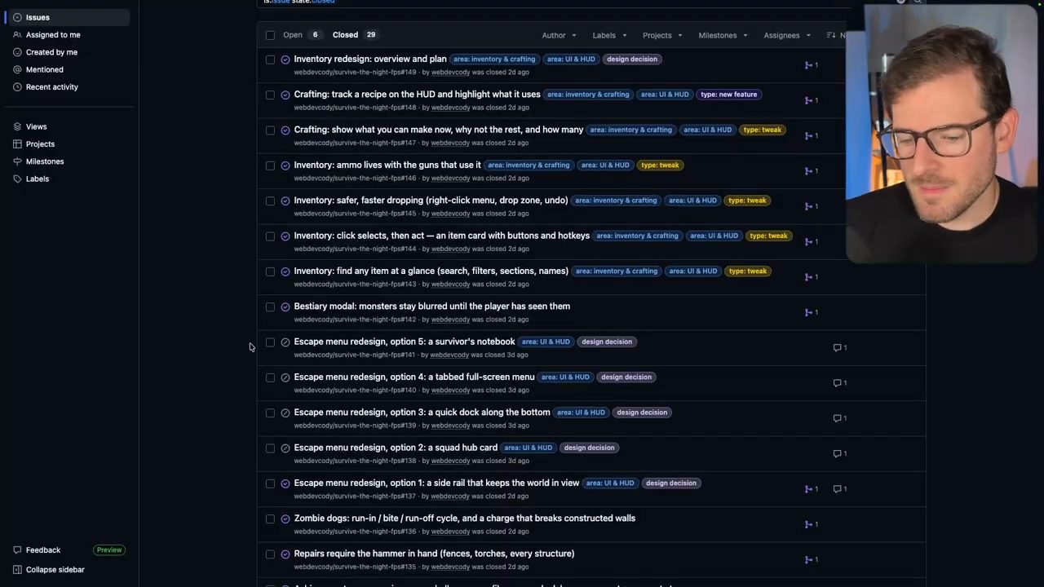Toggle the select-all issues checkbox
Image resolution: width=1044 pixels, height=587 pixels.
click(x=270, y=35)
